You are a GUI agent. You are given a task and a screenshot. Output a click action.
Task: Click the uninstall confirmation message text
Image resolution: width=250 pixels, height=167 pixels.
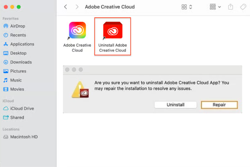point(162,86)
